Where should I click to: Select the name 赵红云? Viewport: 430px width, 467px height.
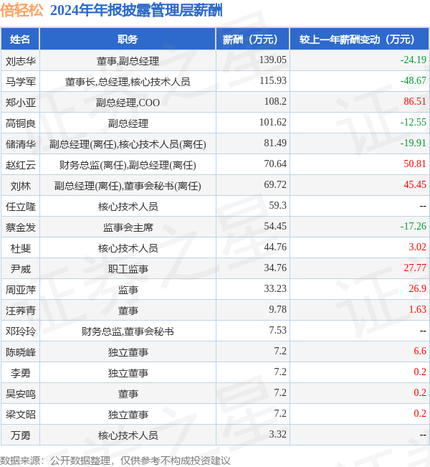click(x=21, y=165)
